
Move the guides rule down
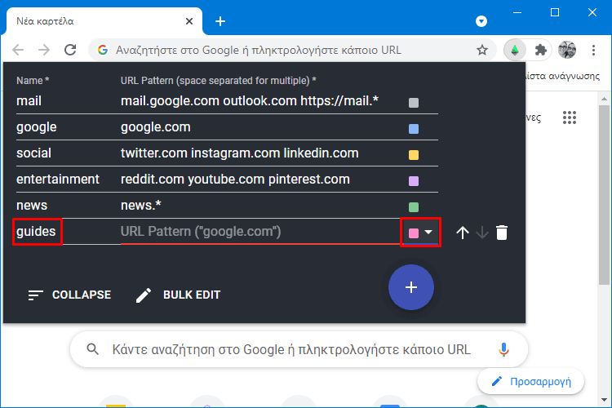(482, 233)
